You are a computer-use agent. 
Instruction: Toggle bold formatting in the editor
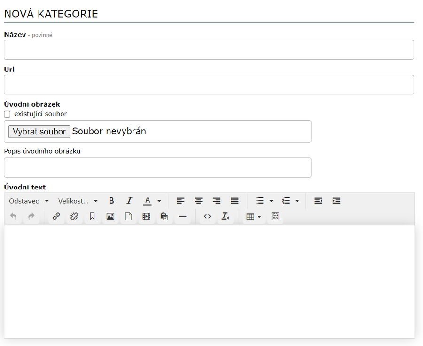pos(111,201)
